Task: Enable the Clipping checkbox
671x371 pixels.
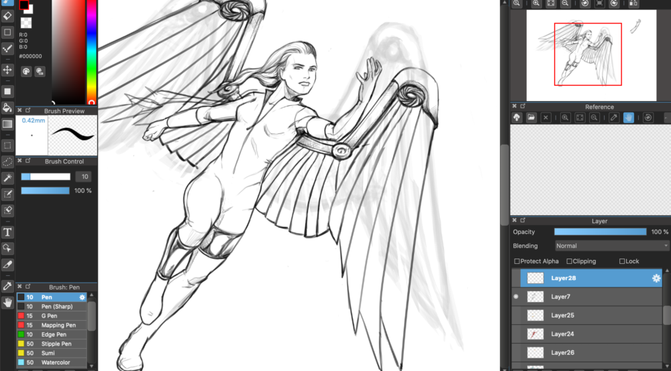Action: [569, 261]
